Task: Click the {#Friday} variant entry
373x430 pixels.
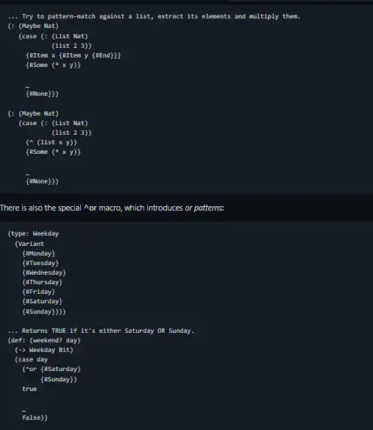Action: click(x=39, y=292)
